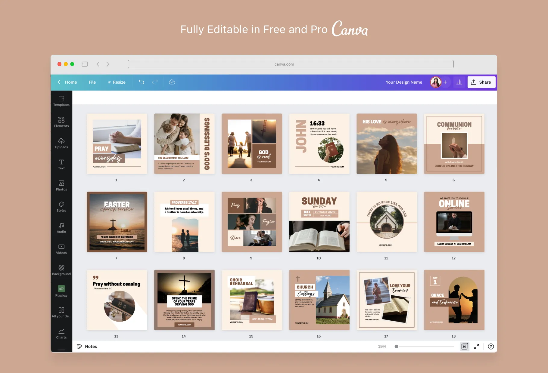Select page 17 Love Your Enemies design
This screenshot has width=548, height=373.
click(x=387, y=300)
